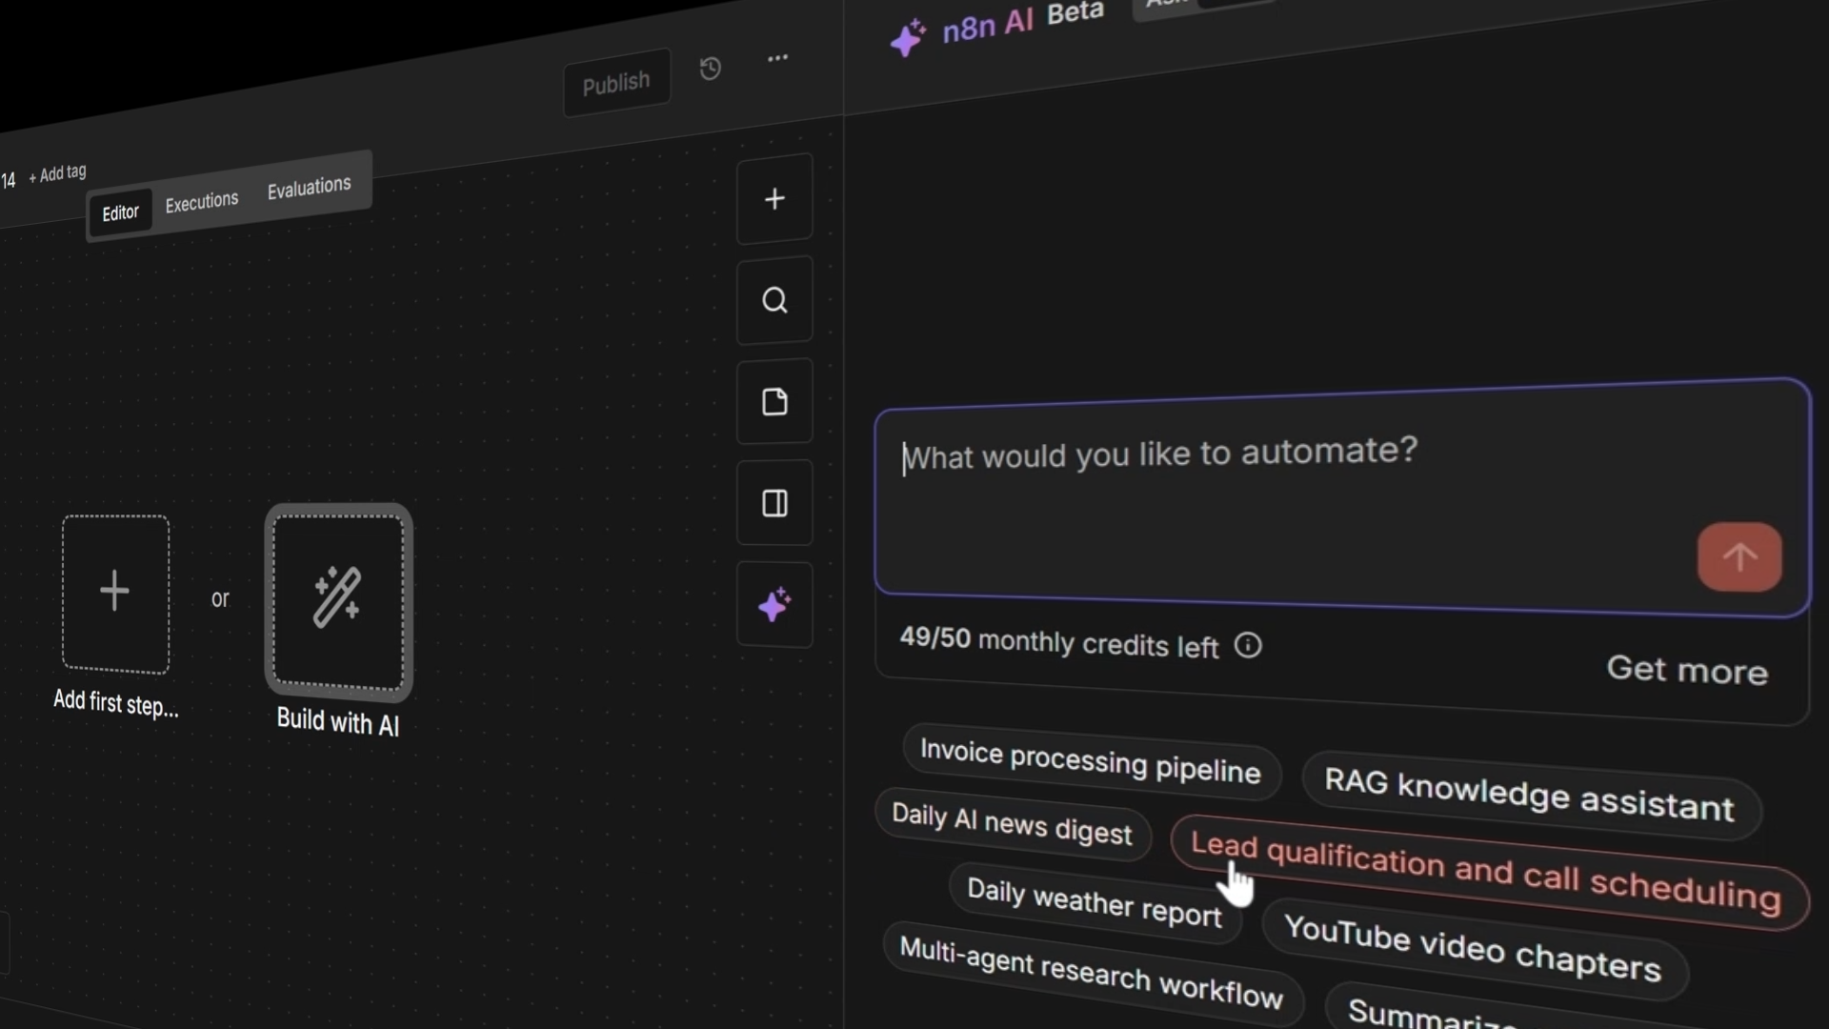The width and height of the screenshot is (1829, 1029).
Task: Click the Get more credits link
Action: (1686, 670)
